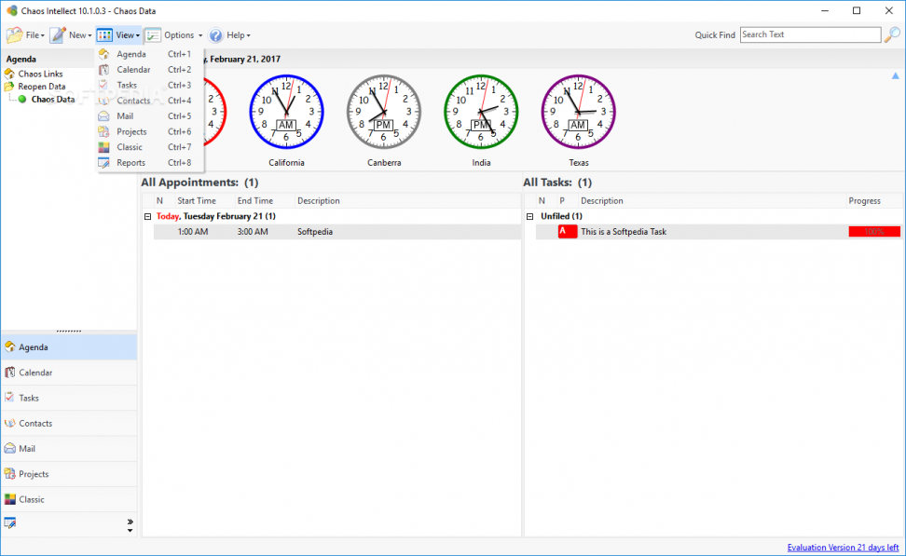Click the New pencil icon in toolbar
Image resolution: width=906 pixels, height=556 pixels.
(58, 34)
